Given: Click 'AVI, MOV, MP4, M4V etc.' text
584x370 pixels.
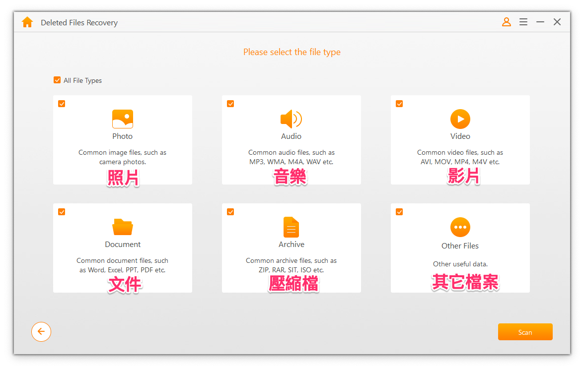Looking at the screenshot, I should 460,162.
